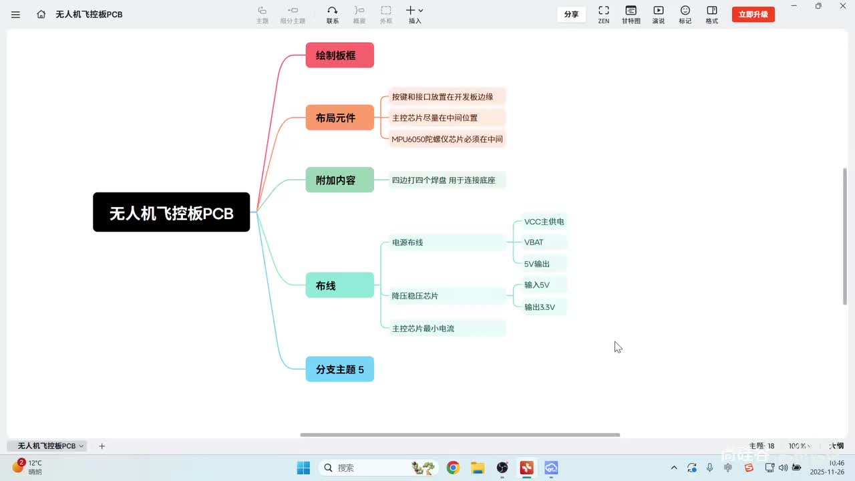This screenshot has height=481, width=855.
Task: Click the horizontal canvas scrollbar
Action: 460,435
